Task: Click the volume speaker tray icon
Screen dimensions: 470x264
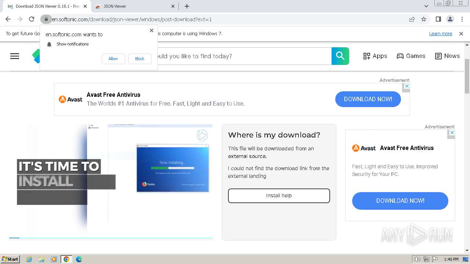Action: click(x=417, y=259)
